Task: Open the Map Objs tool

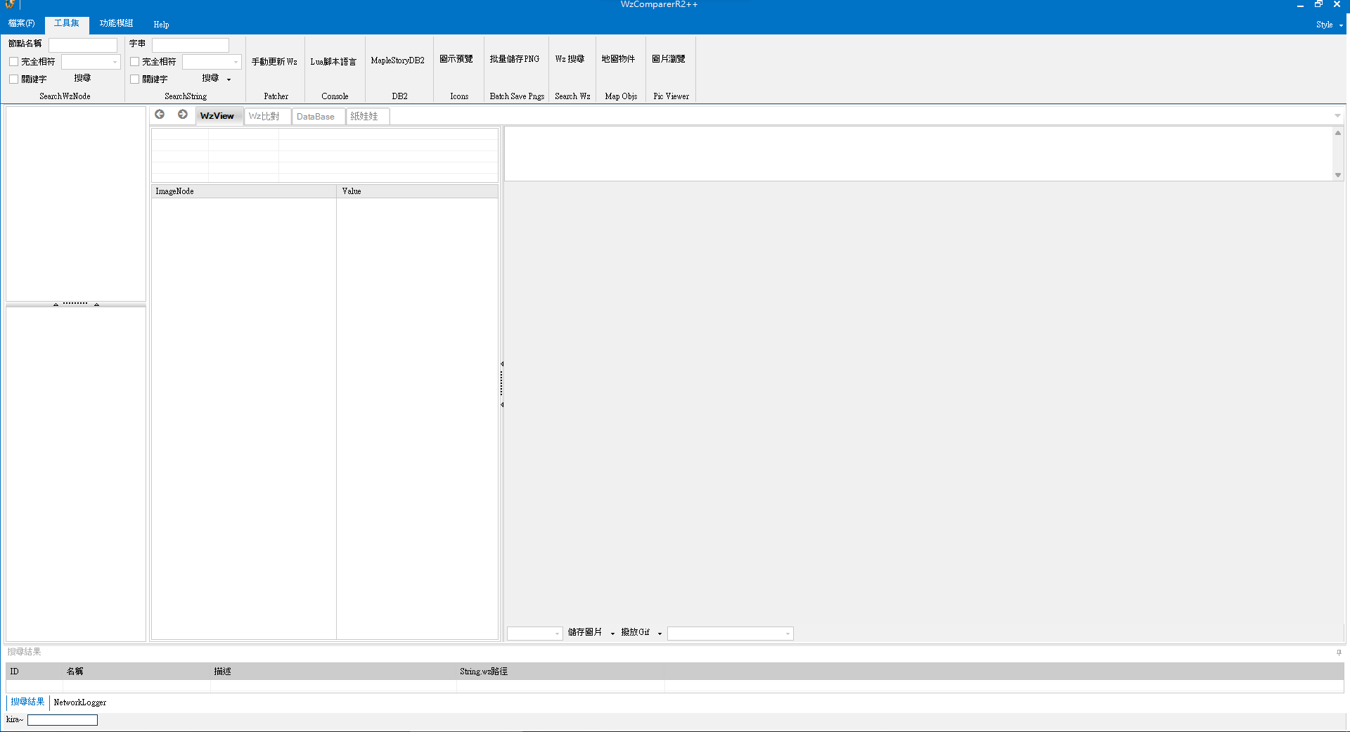Action: [619, 59]
